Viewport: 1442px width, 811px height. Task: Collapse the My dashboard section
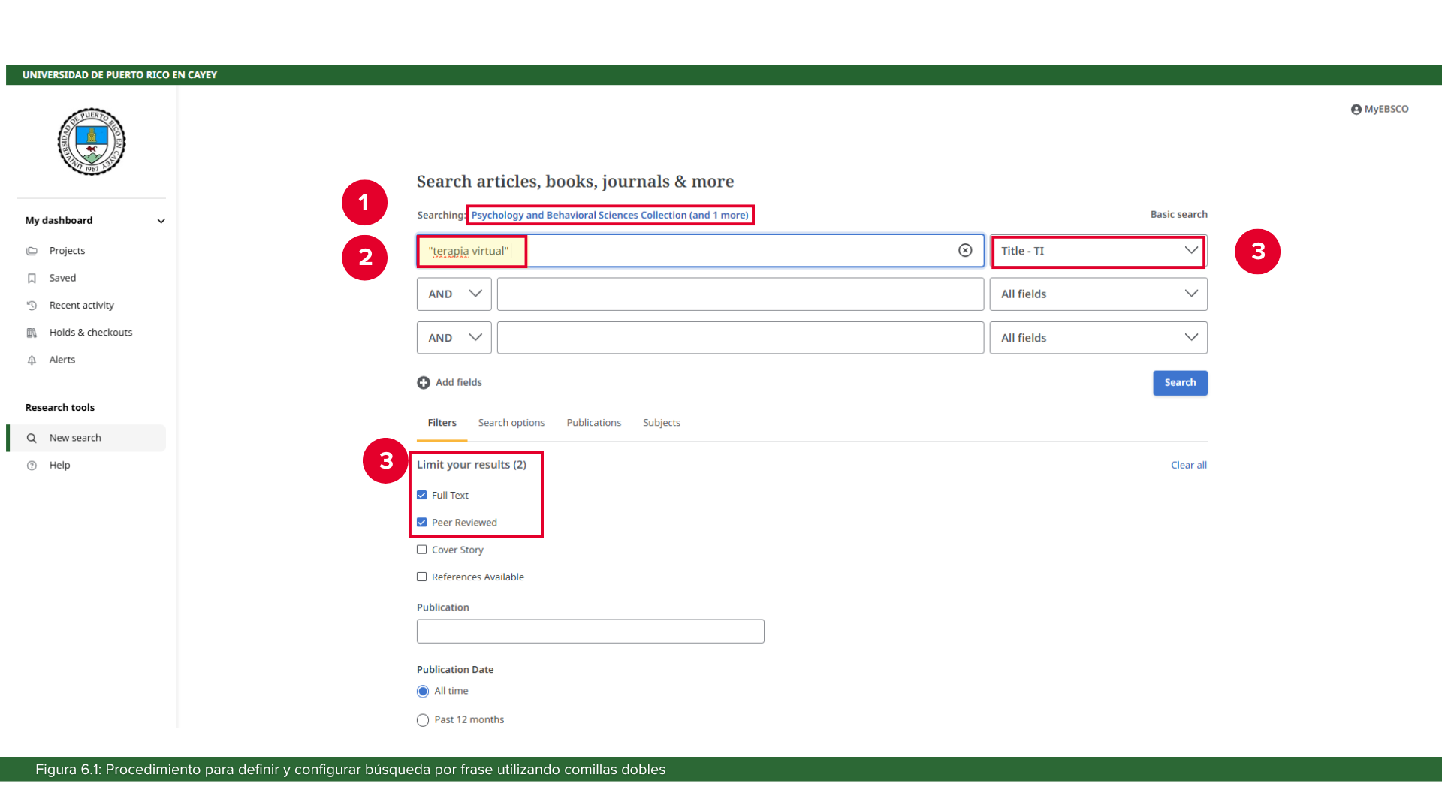click(x=161, y=221)
